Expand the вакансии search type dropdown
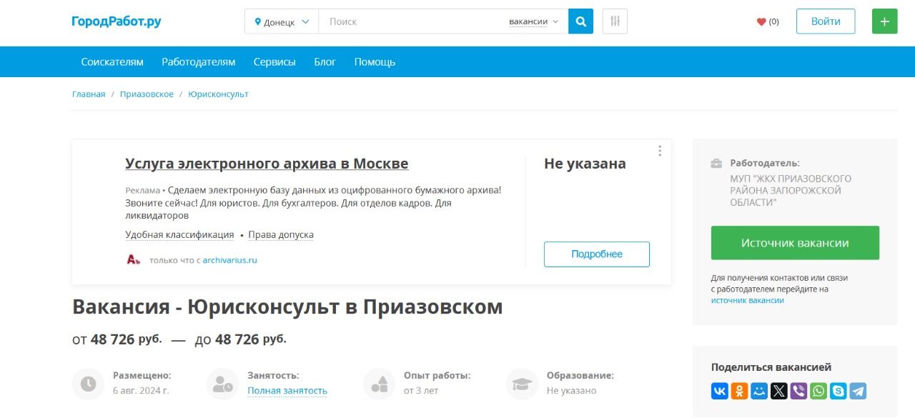915x418 pixels. 533,21
